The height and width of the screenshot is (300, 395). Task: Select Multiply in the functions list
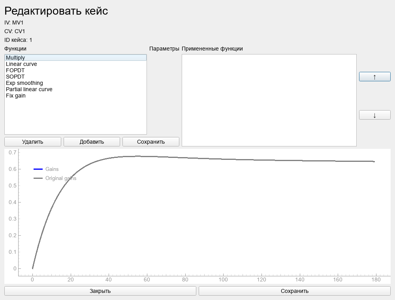75,58
